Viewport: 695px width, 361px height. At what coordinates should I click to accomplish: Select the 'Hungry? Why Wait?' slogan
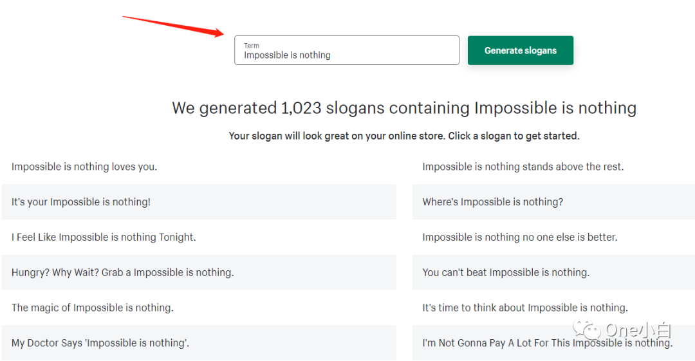(x=122, y=273)
